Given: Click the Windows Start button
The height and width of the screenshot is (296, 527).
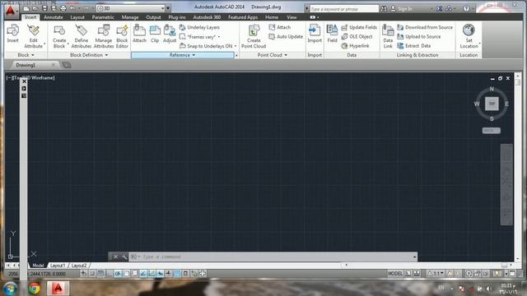Looking at the screenshot, I should [x=10, y=289].
